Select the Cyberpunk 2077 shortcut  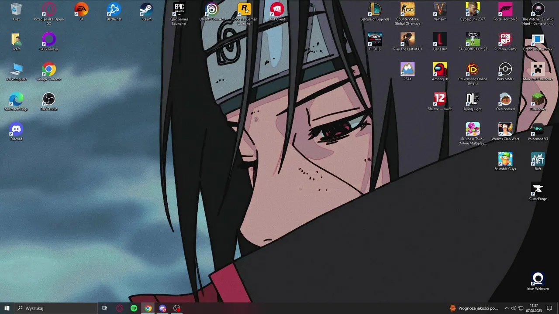pyautogui.click(x=473, y=12)
